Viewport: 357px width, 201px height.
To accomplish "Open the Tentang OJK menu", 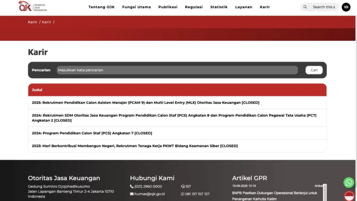I will click(101, 7).
